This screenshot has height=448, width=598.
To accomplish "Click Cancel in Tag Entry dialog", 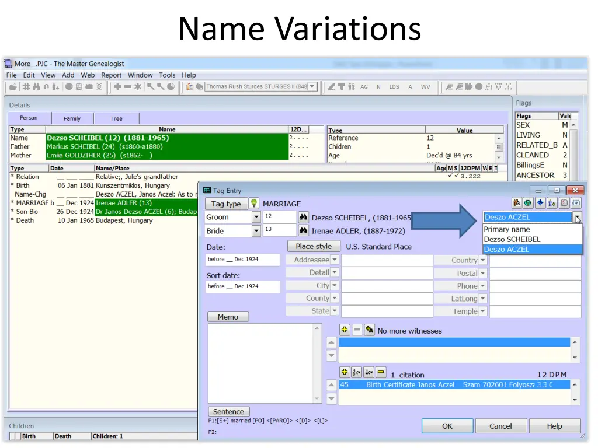I will (x=500, y=426).
